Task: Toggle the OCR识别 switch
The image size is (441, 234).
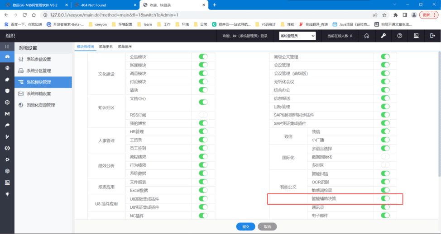Action: tap(385, 182)
